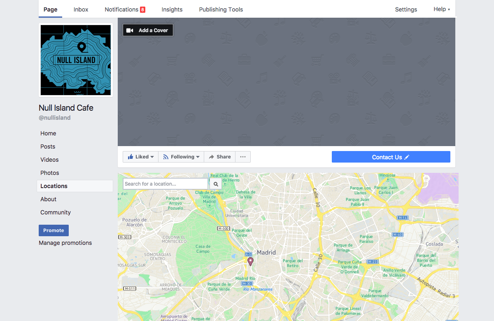Click the Arroyo de Meaques map label
Viewport: 494px width, 321px height.
tap(170, 287)
